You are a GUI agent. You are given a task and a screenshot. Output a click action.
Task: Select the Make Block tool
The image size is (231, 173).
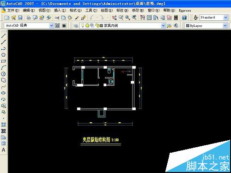pos(3,112)
